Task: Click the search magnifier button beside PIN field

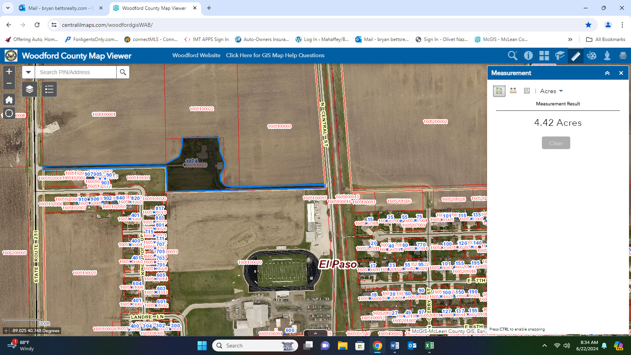Action: tap(123, 72)
